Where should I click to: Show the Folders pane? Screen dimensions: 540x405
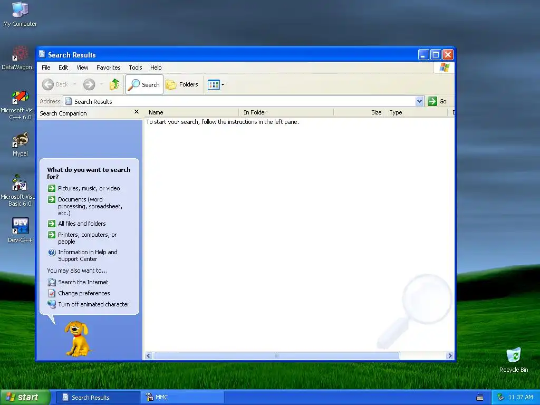pyautogui.click(x=182, y=84)
